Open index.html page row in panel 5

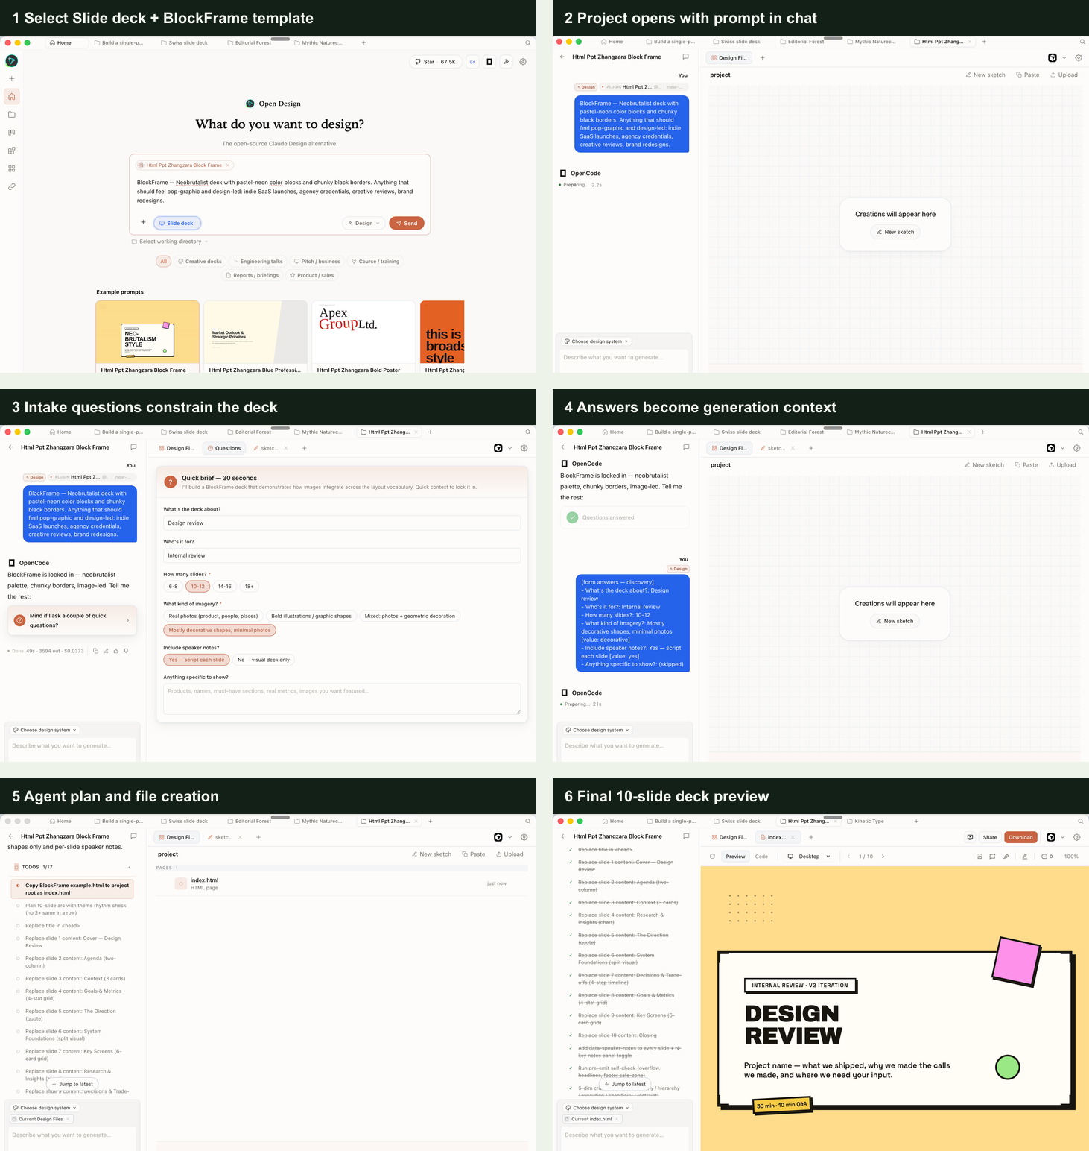342,883
